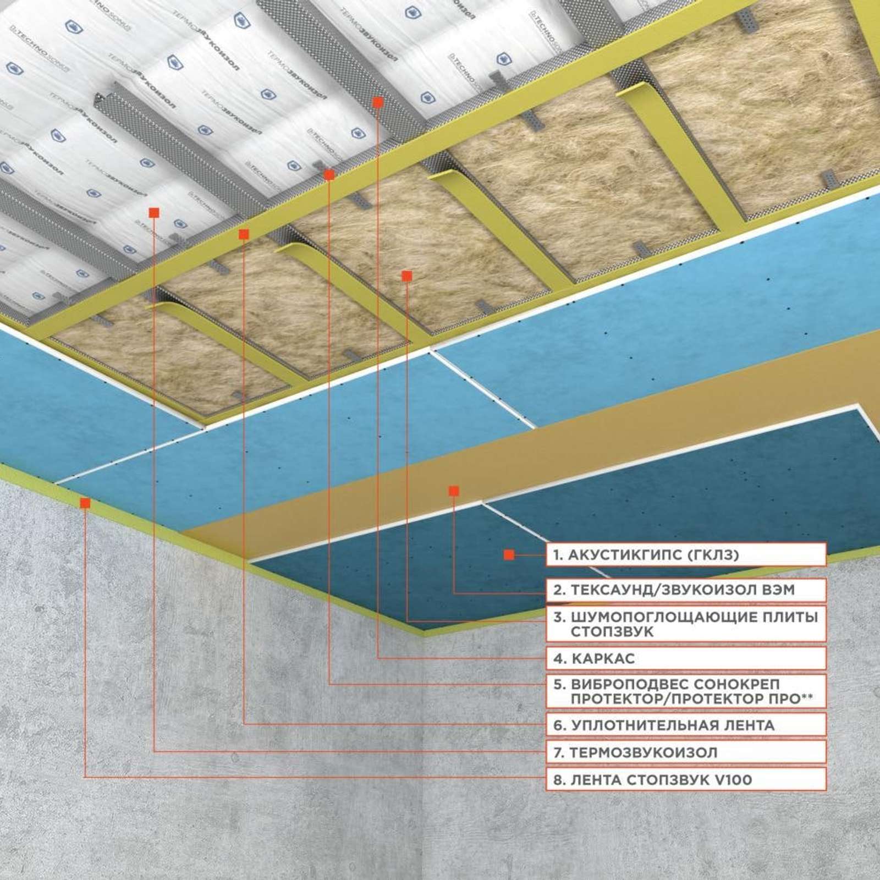
Task: Click the label '8. ЛЕНТА СТОПЗВУК V100'
Action: 686,779
